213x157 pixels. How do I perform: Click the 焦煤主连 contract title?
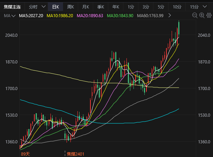tap(12, 7)
